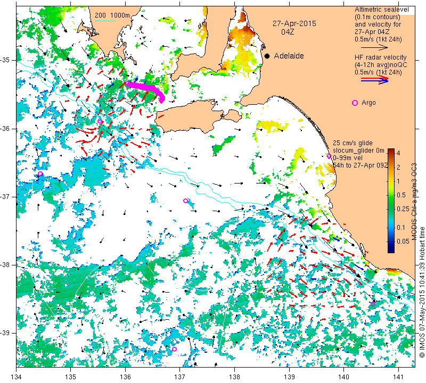Click the colour bar tick label "1"
The image size is (426, 383).
tap(398, 181)
